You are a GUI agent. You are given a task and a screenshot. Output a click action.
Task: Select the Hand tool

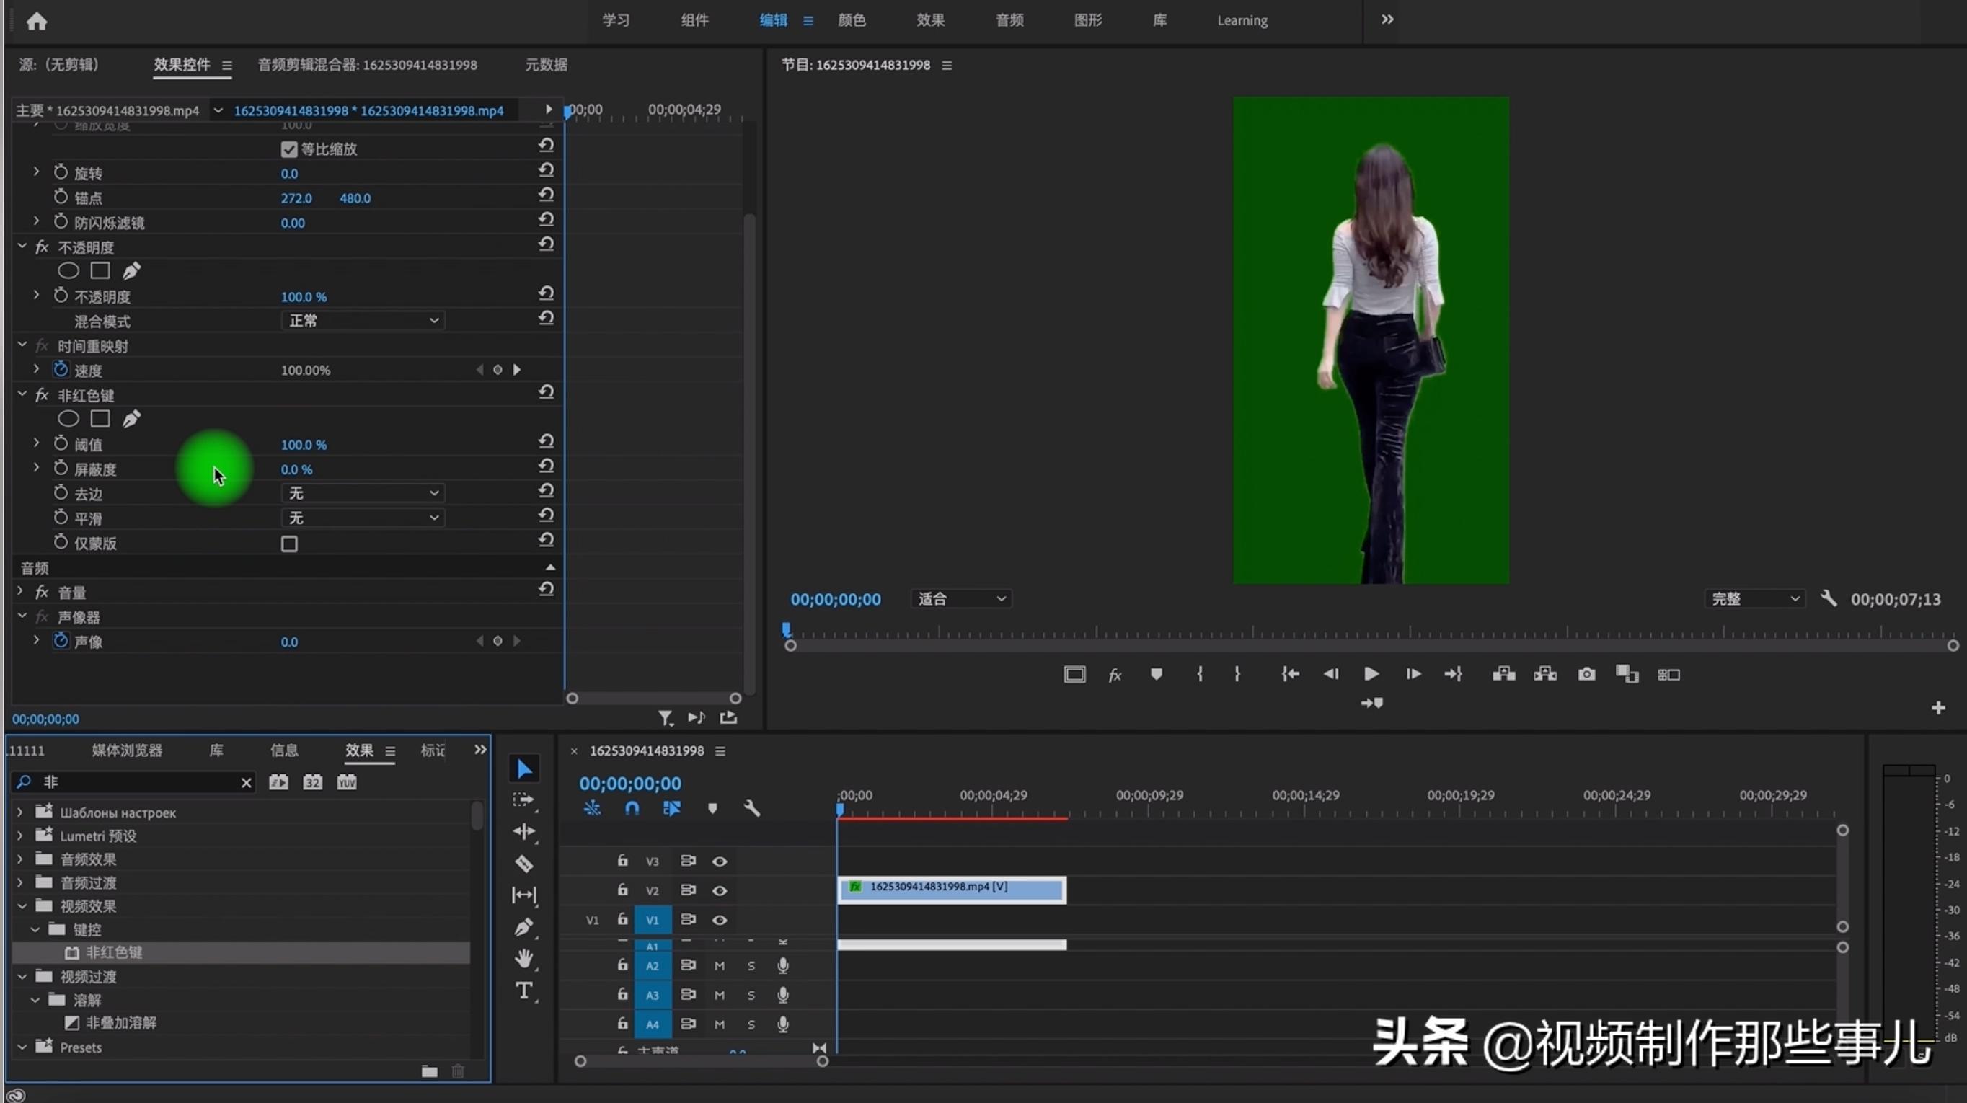click(525, 958)
